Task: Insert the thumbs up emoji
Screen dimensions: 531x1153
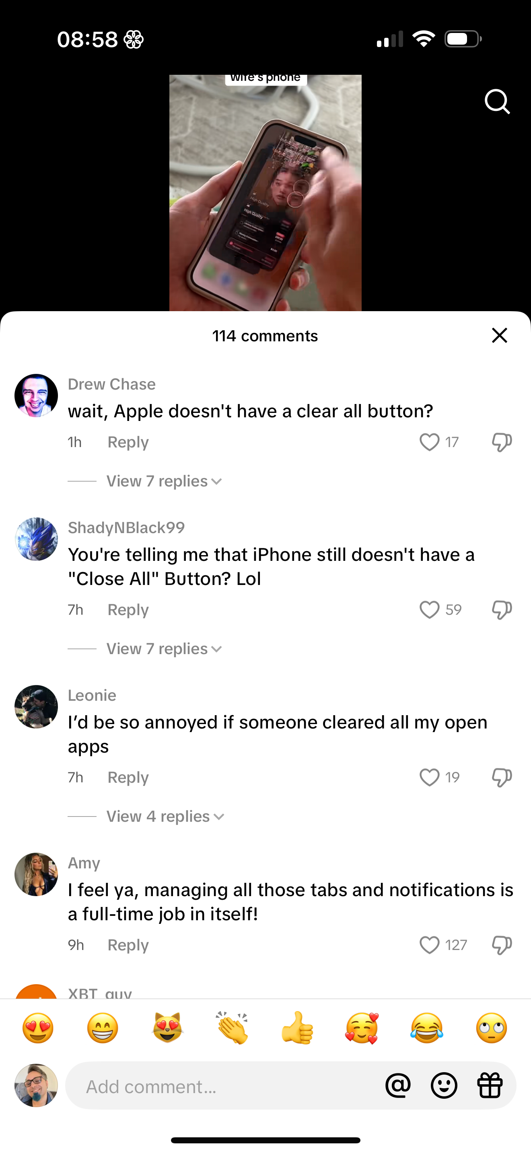Action: (x=297, y=1028)
